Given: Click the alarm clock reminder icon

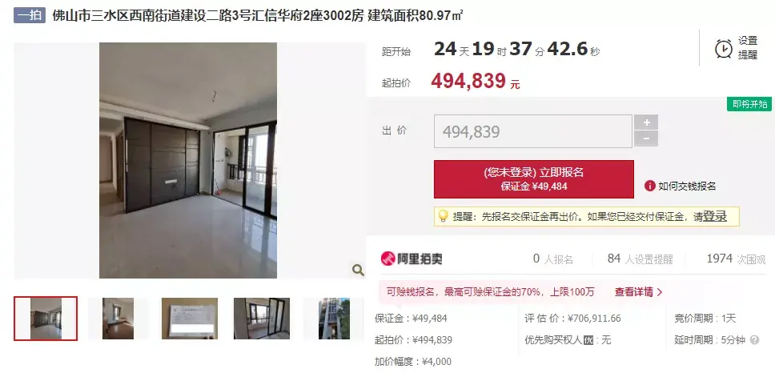Looking at the screenshot, I should coord(724,49).
